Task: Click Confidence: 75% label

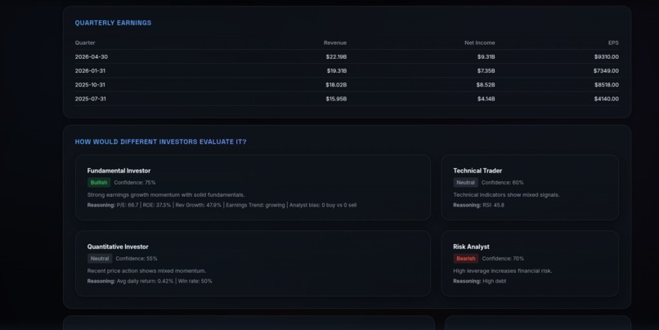Action: pyautogui.click(x=134, y=183)
